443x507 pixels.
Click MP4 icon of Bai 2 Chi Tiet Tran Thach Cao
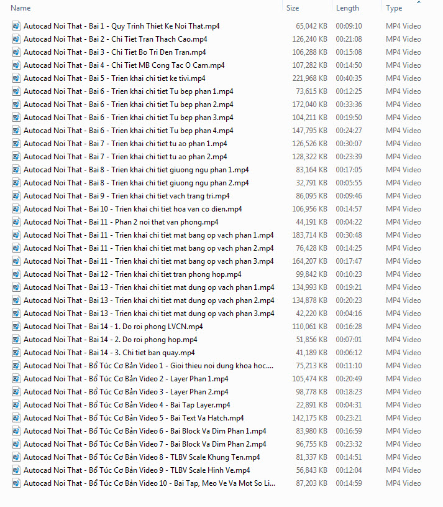click(x=16, y=39)
